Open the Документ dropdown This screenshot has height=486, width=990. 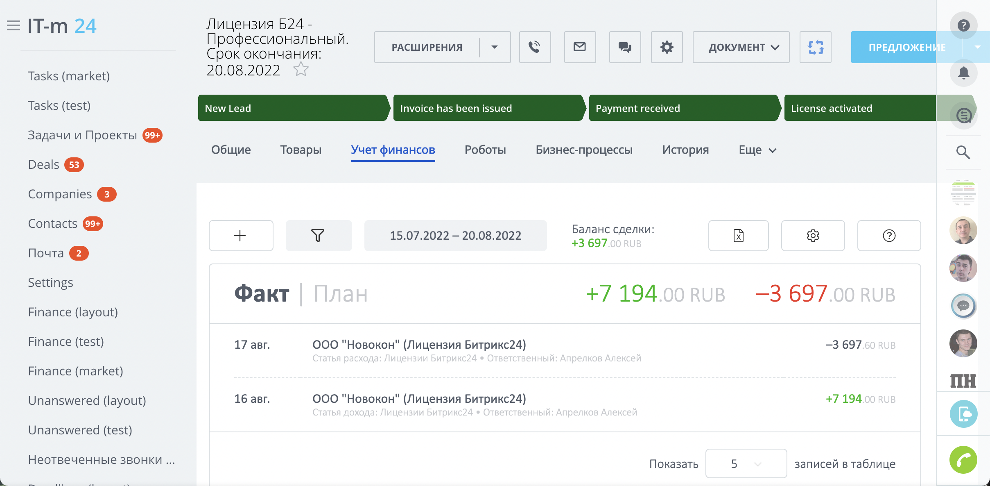click(741, 47)
